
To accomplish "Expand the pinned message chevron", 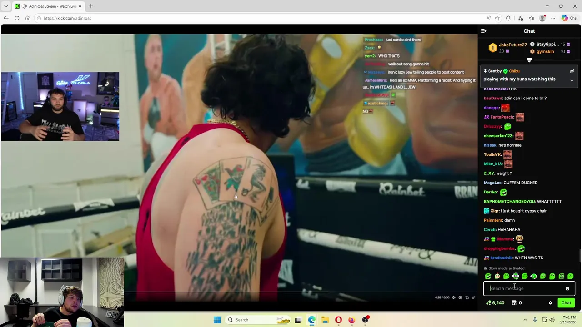I will [x=572, y=81].
